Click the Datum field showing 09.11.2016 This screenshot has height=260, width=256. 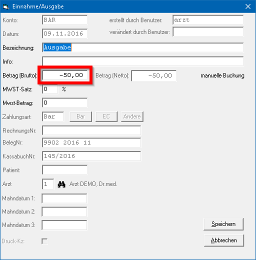click(65, 33)
